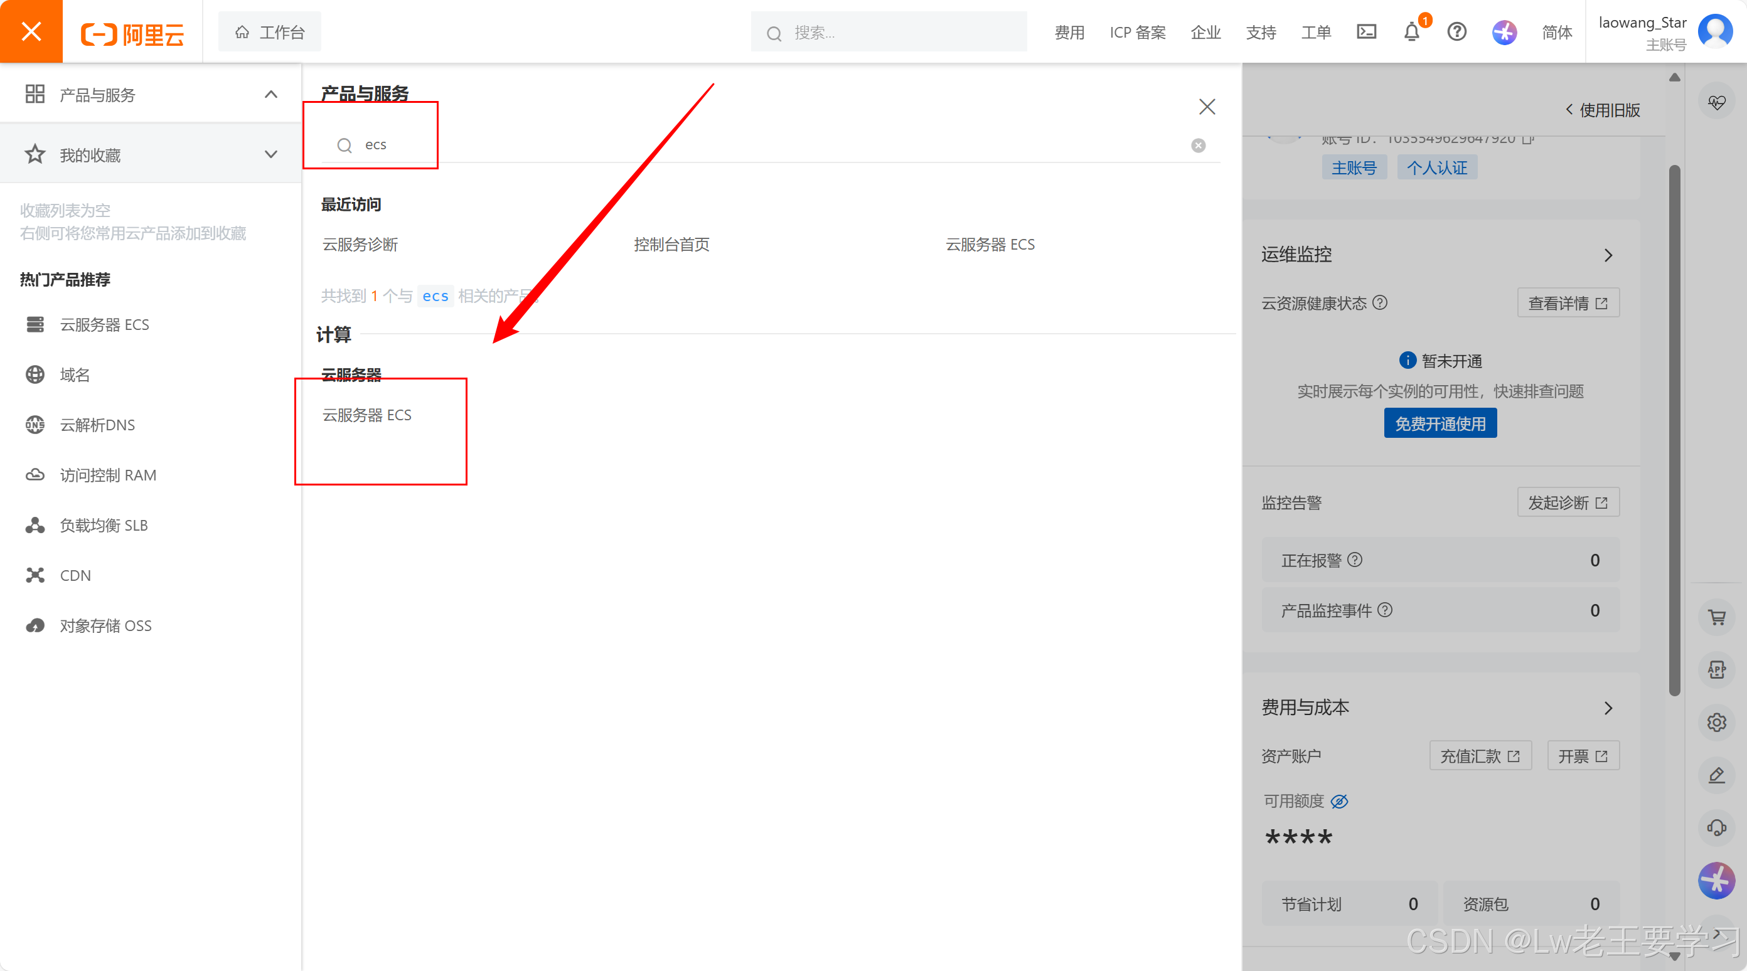Open recent 云服务诊断
Image resolution: width=1747 pixels, height=971 pixels.
coord(360,244)
